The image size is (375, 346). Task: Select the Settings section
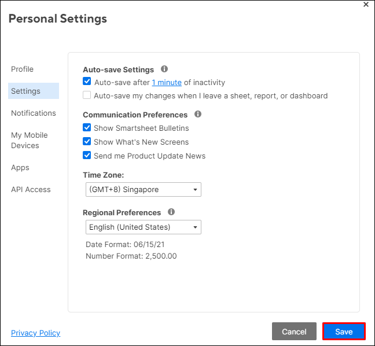point(26,91)
